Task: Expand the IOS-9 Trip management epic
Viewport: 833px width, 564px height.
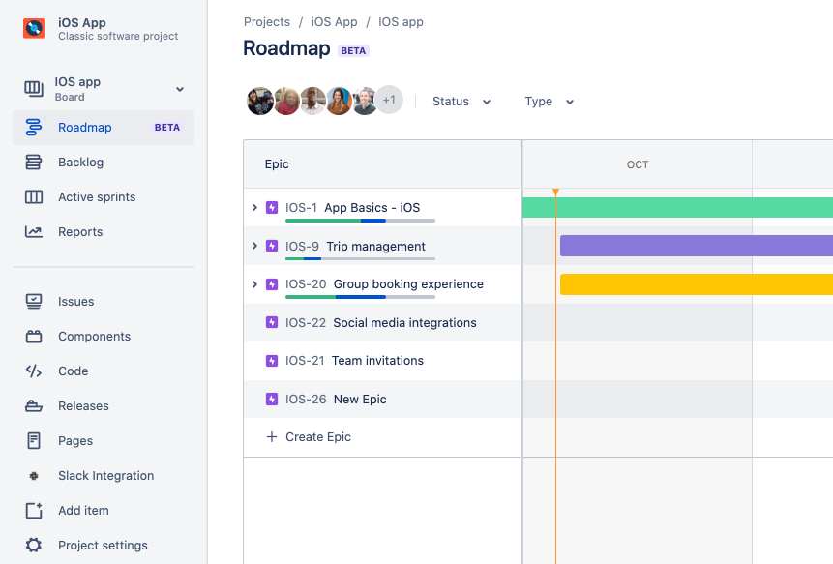Action: pyautogui.click(x=255, y=246)
